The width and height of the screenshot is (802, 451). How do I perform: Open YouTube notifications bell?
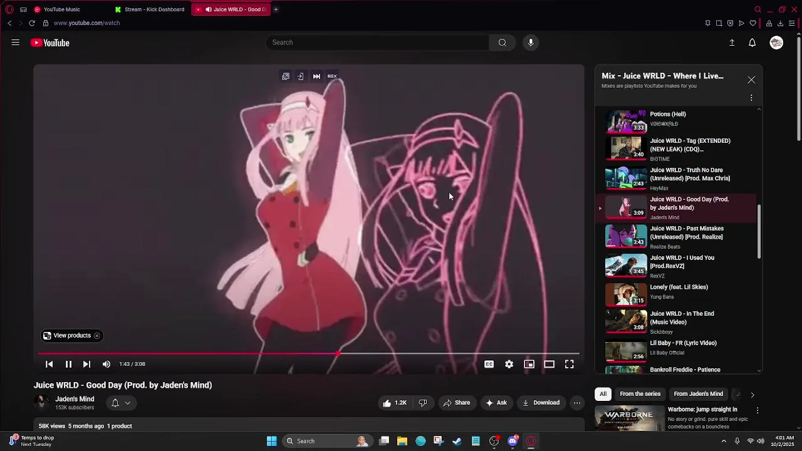click(753, 43)
